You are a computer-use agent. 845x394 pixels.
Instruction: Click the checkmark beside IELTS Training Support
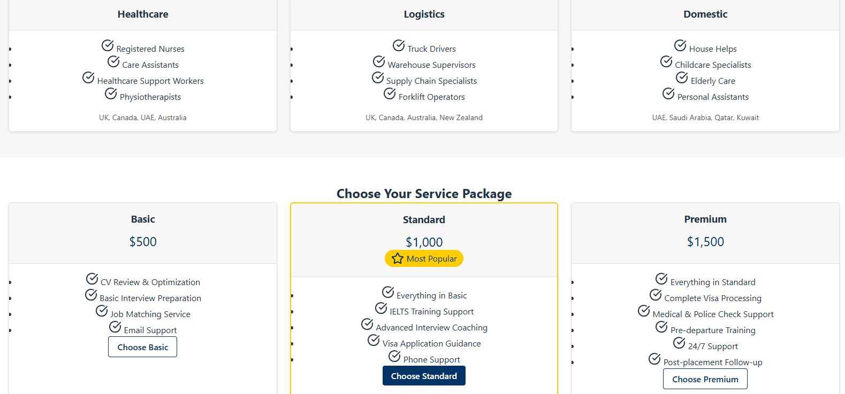point(381,308)
